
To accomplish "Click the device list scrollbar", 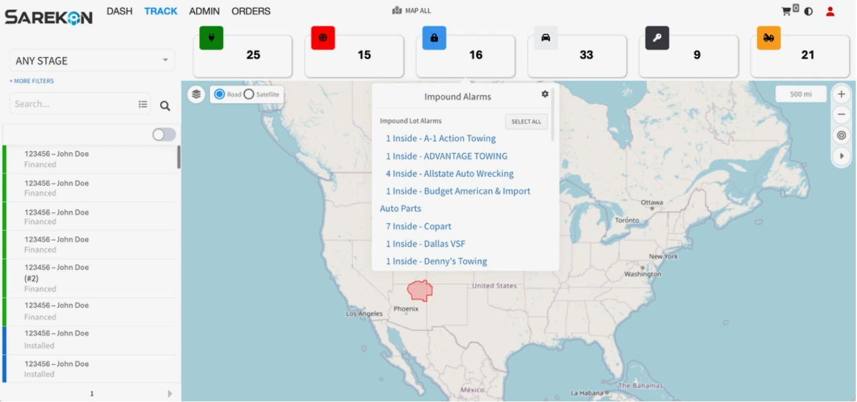I will pos(179,157).
